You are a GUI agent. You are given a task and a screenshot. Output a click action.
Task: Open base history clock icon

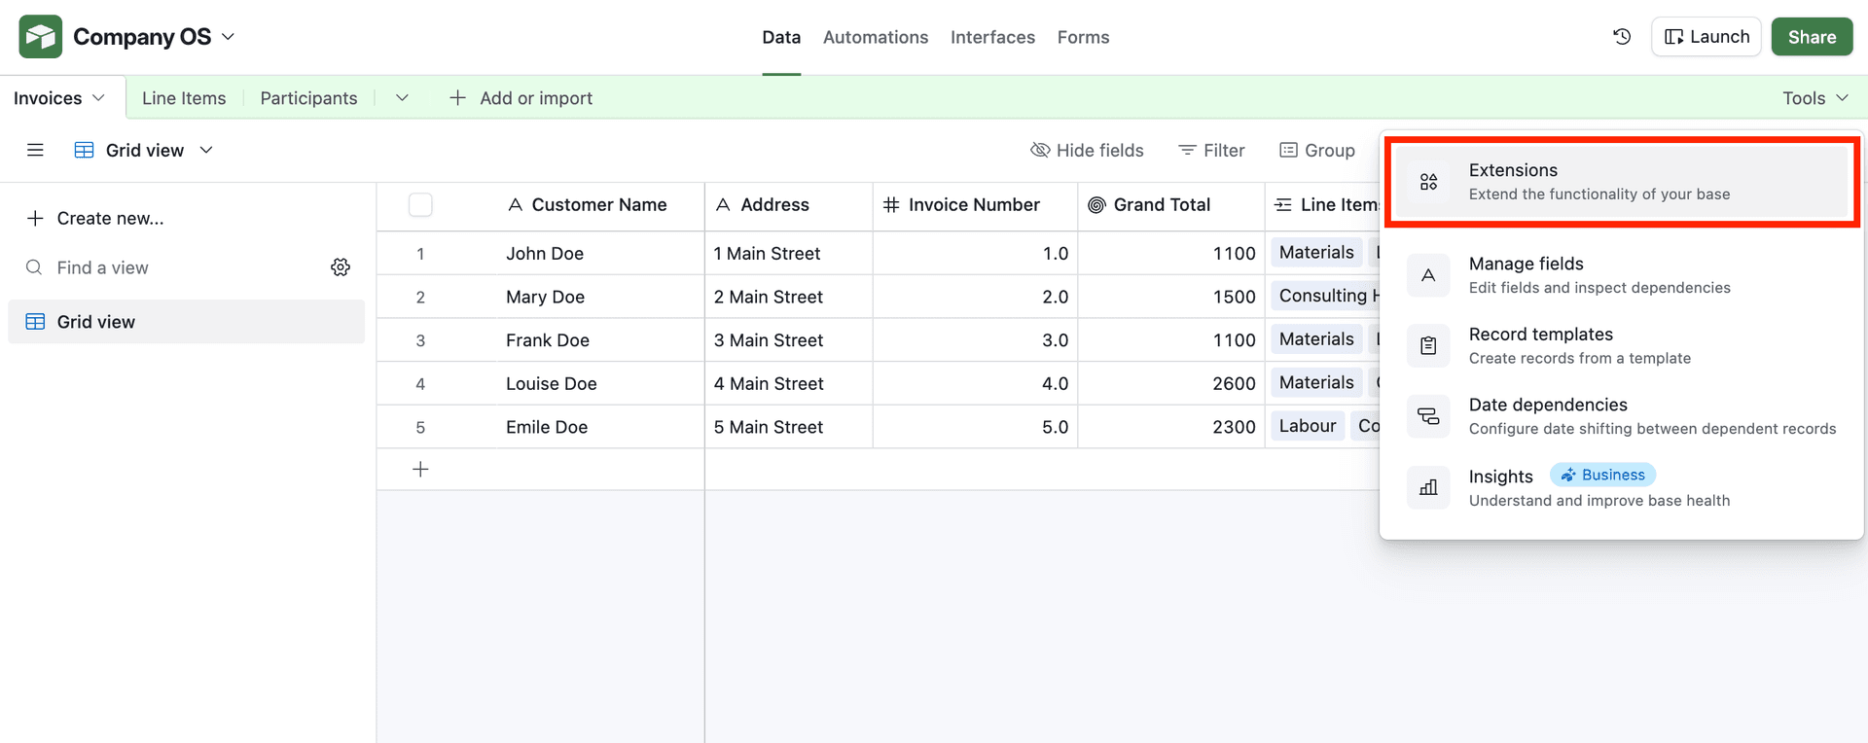point(1622,37)
